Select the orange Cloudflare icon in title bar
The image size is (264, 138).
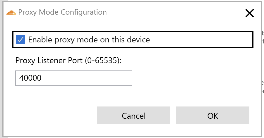pos(11,12)
